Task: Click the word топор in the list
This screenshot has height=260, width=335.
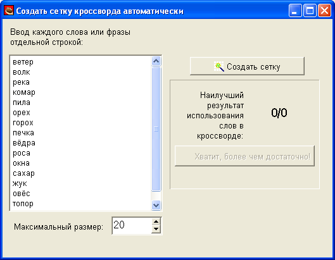Action: [23, 204]
